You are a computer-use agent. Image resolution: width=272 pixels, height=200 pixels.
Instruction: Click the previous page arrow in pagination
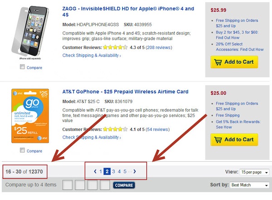pyautogui.click(x=95, y=171)
